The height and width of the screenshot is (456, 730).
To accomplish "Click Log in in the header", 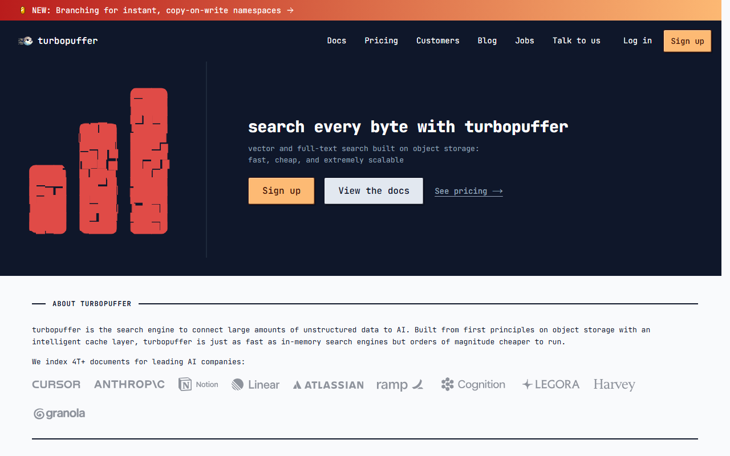I will 638,40.
